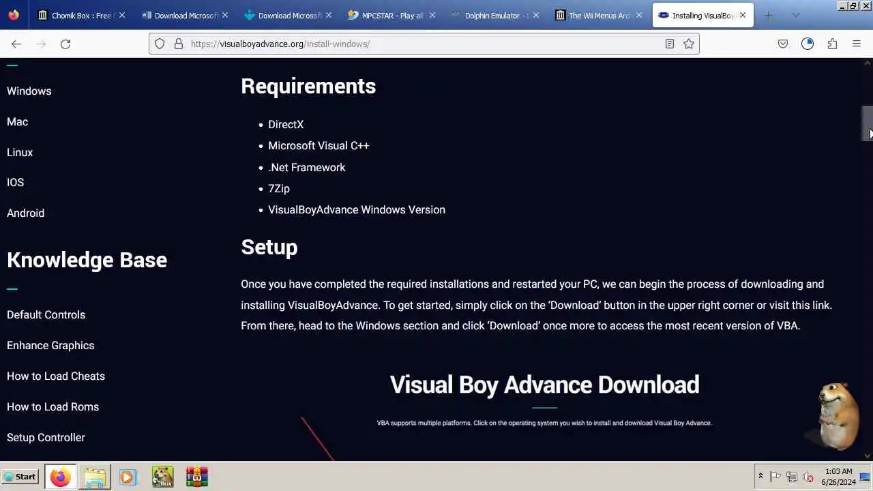Click the padlock site security icon
Viewport: 873px width, 491px height.
click(179, 44)
